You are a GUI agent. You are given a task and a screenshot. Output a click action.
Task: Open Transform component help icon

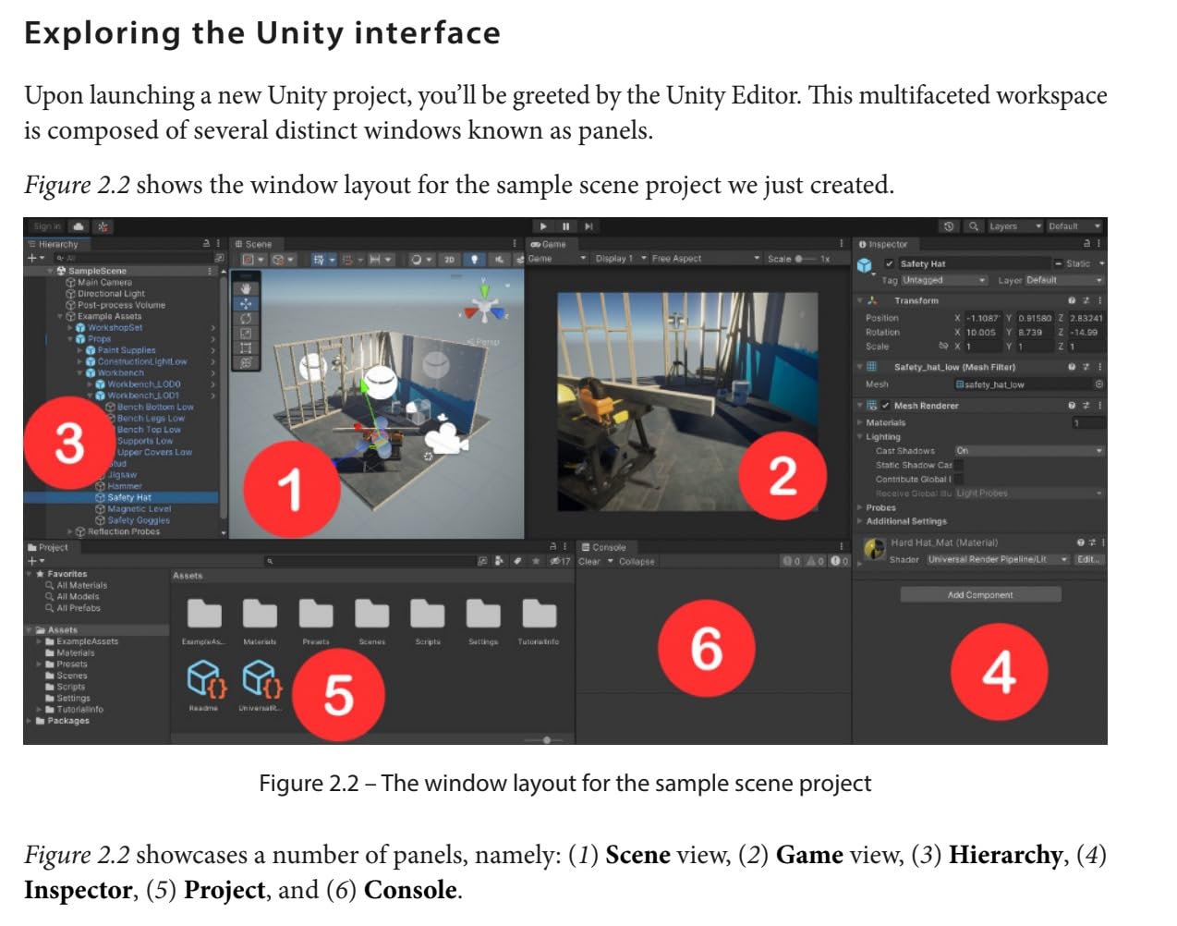pyautogui.click(x=1072, y=300)
